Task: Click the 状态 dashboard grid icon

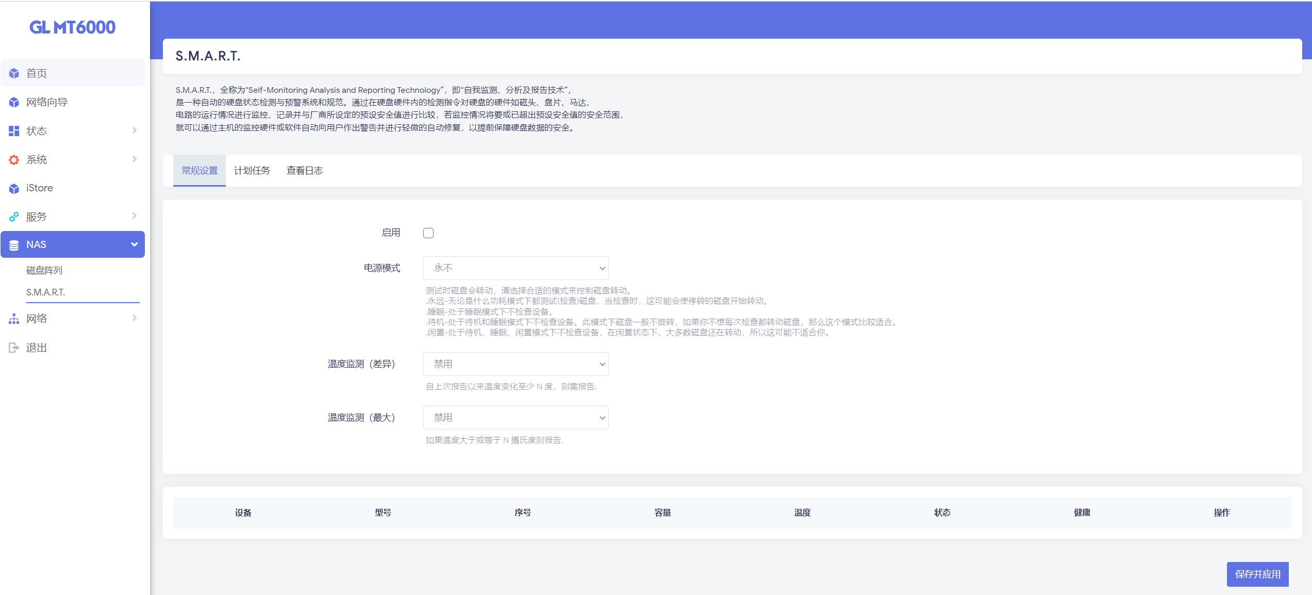Action: click(x=14, y=131)
